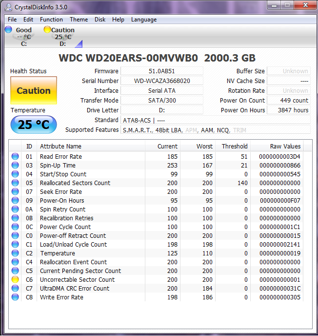
Task: Click the NV Cache Size field
Action: tap(289, 81)
